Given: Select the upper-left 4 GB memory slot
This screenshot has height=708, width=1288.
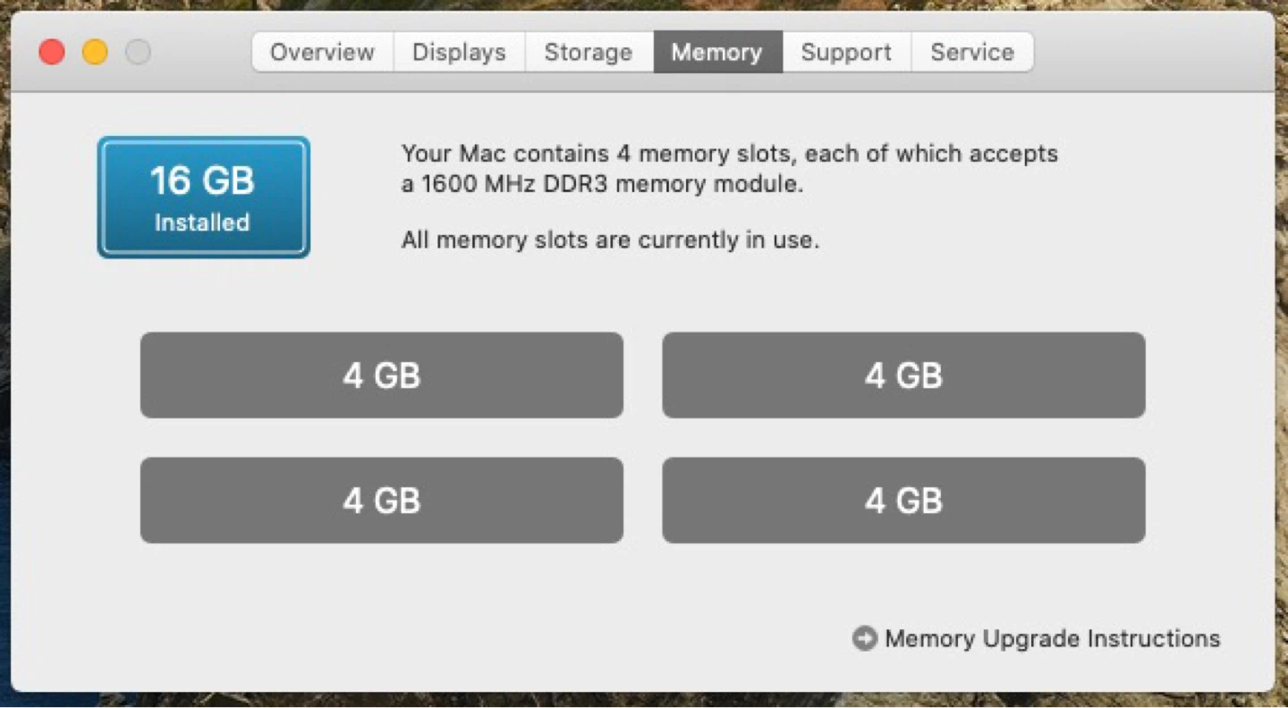Looking at the screenshot, I should (381, 375).
